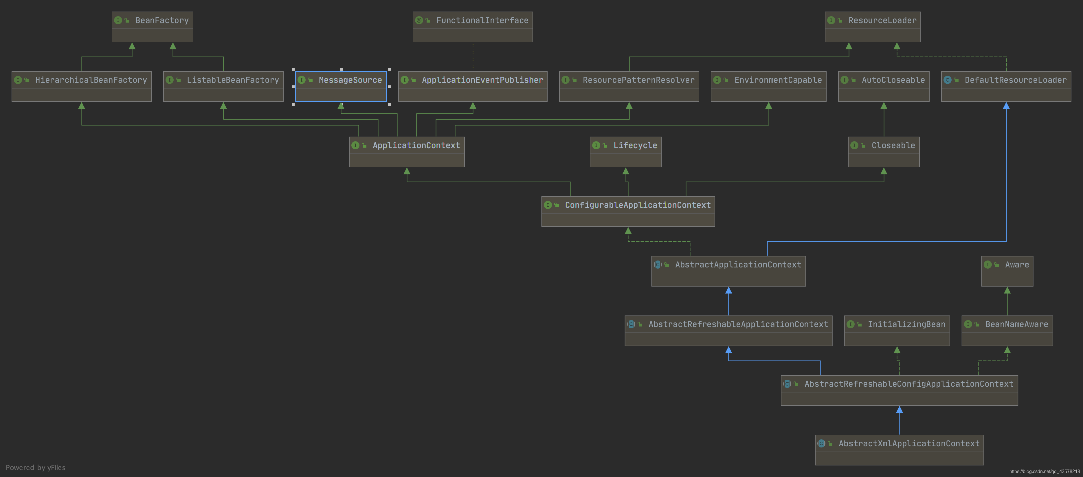The height and width of the screenshot is (477, 1083).
Task: Click the ConfigurableApplicationContext interface icon
Action: click(x=548, y=205)
